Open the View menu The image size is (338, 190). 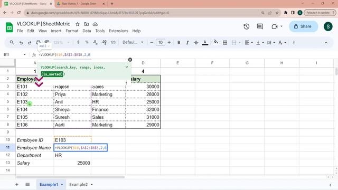coord(42,31)
